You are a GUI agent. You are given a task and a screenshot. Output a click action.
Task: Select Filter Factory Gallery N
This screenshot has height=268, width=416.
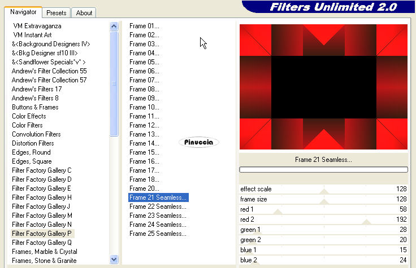pyautogui.click(x=42, y=225)
